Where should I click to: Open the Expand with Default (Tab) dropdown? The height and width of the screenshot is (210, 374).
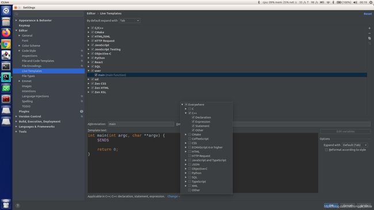pyautogui.click(x=354, y=145)
